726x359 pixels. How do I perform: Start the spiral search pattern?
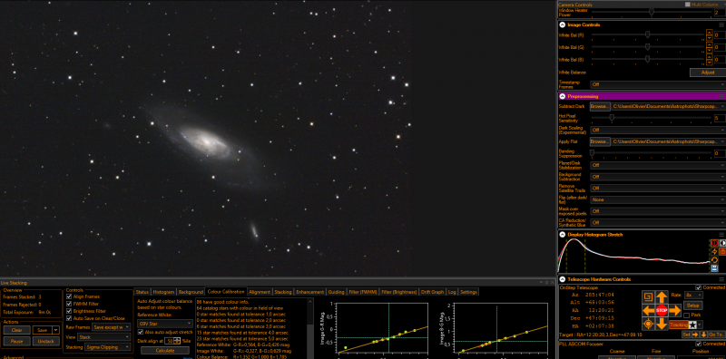649,297
